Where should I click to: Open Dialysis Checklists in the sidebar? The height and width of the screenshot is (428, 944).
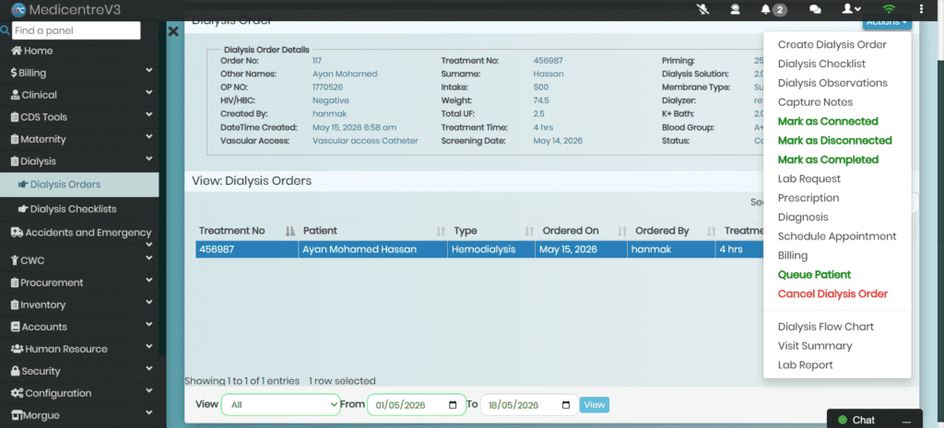(79, 209)
